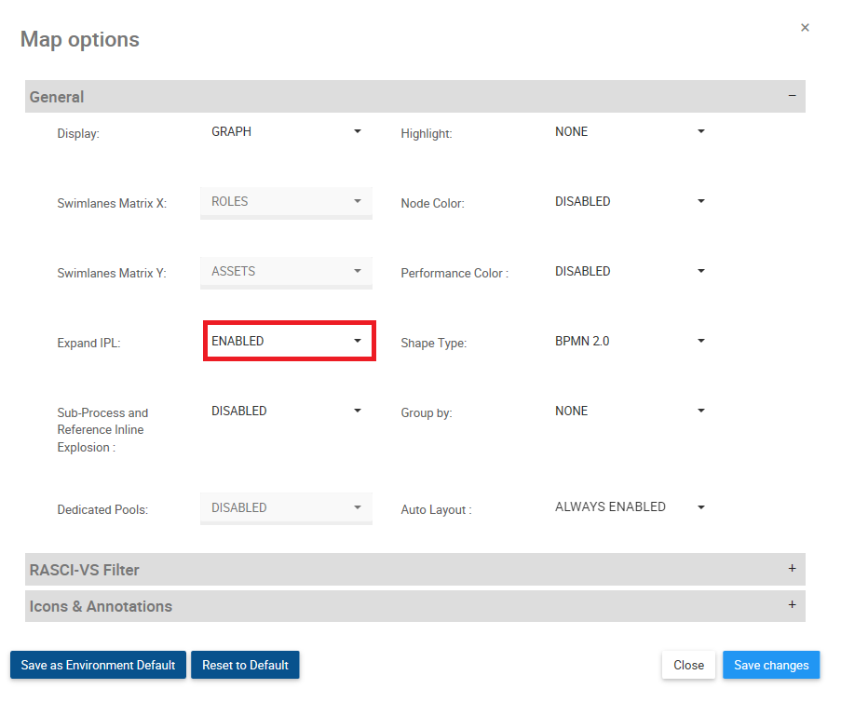The width and height of the screenshot is (841, 702).
Task: Open the Auto Layout dropdown
Action: pyautogui.click(x=631, y=507)
